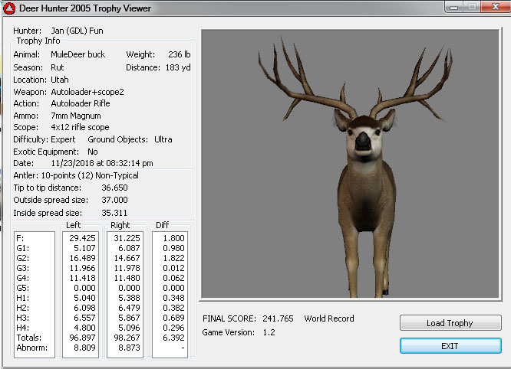Click right G1 value '6.087'
This screenshot has height=369, width=511.
click(x=129, y=248)
